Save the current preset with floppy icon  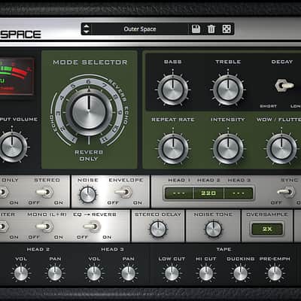click(196, 29)
